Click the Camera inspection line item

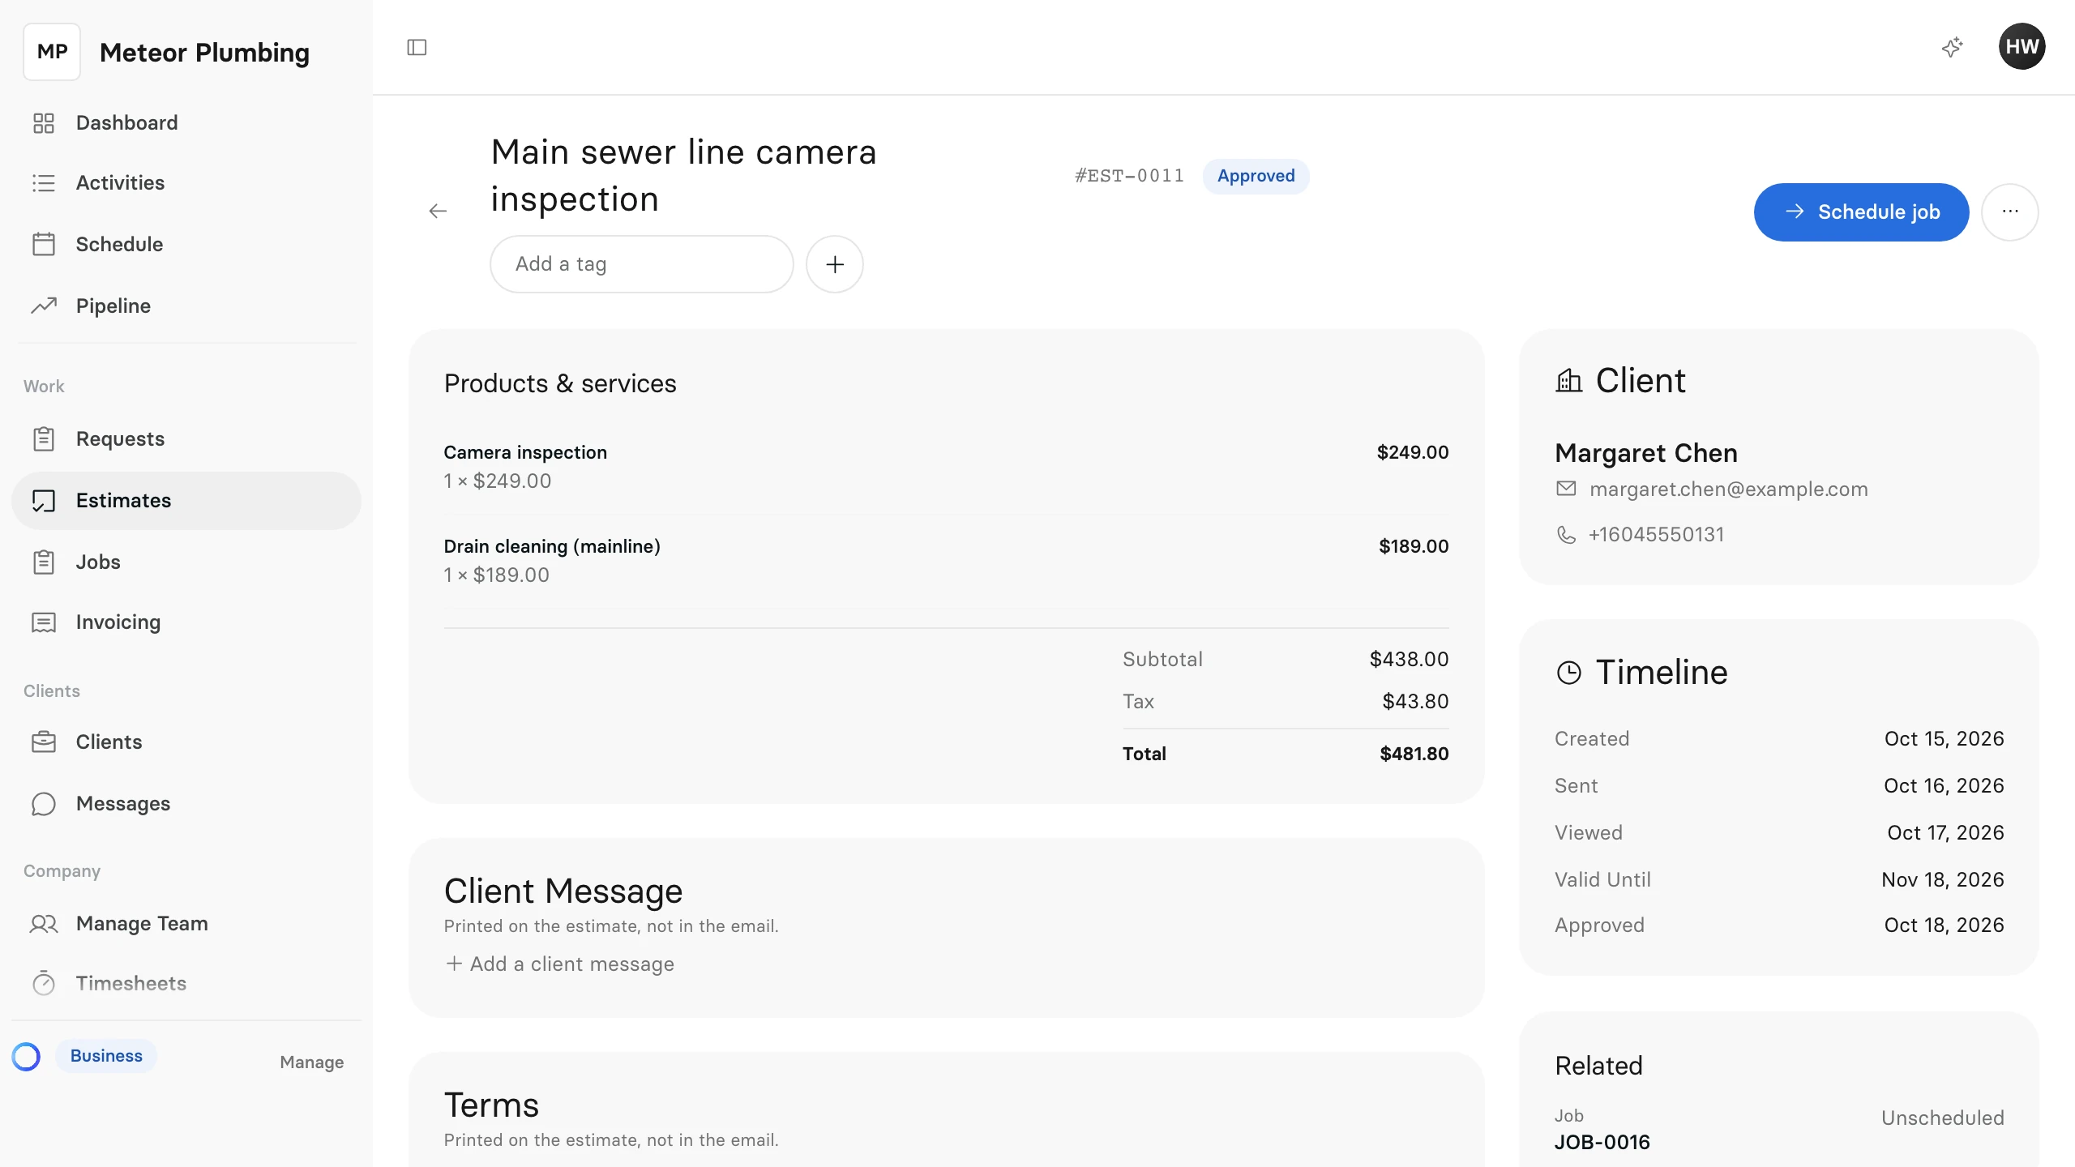coord(946,467)
